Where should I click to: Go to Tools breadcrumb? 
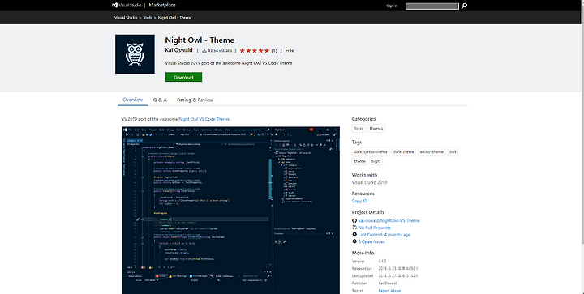click(x=148, y=18)
